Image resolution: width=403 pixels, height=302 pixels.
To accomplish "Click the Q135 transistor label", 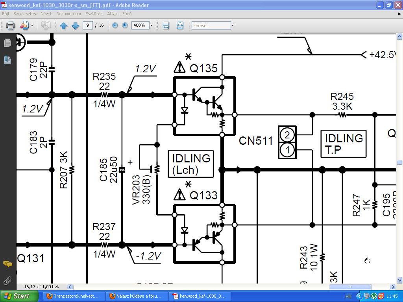I will pos(203,68).
